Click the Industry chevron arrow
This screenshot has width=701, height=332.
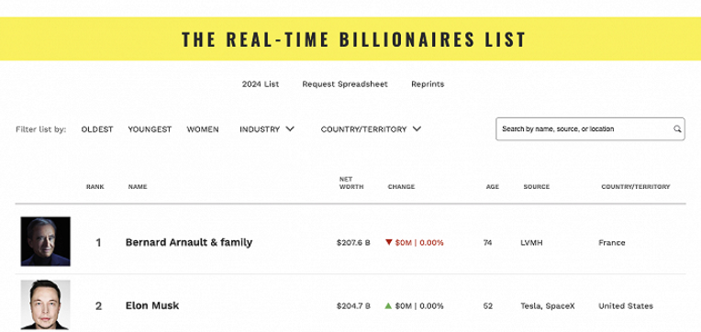pos(290,129)
